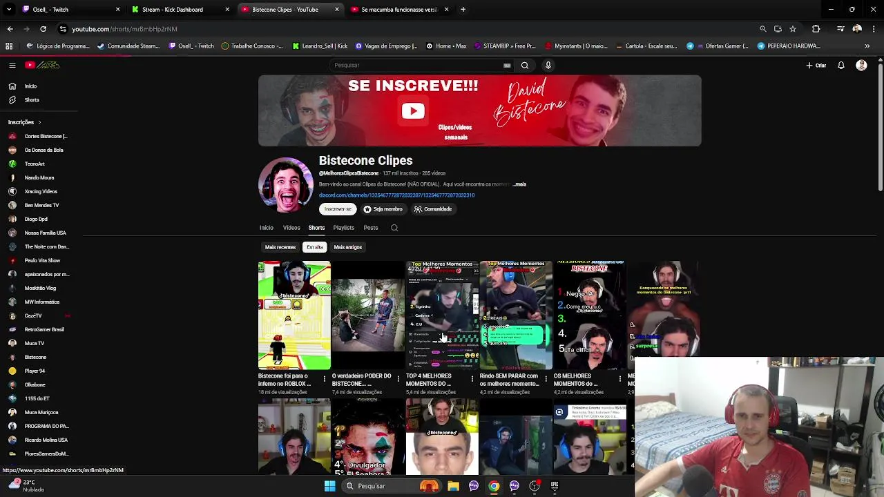Select the Mais recentes filter chip

point(280,247)
